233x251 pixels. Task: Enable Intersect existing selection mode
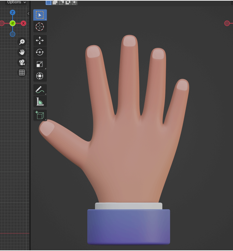click(74, 2)
